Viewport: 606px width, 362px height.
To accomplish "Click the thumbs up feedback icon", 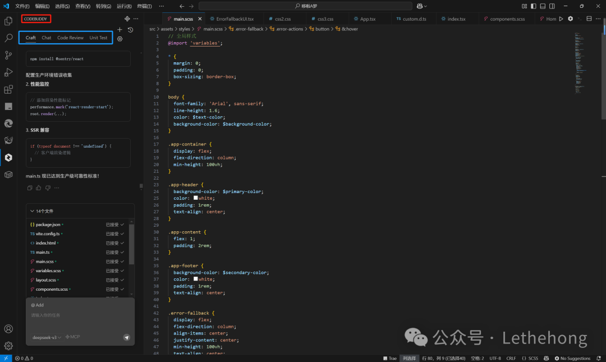I will tap(39, 188).
